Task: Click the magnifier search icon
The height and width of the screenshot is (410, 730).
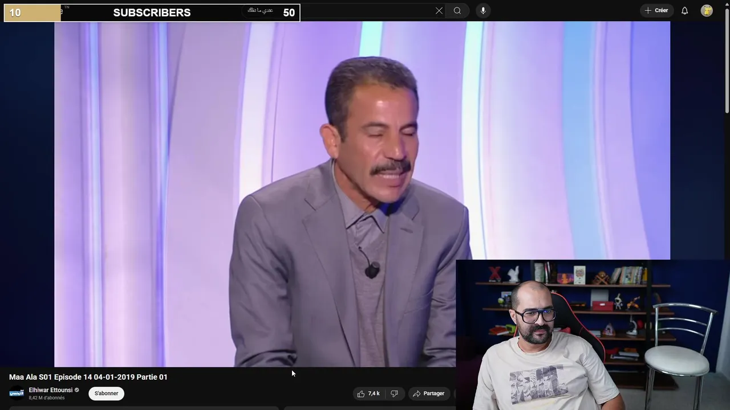Action: (x=457, y=11)
